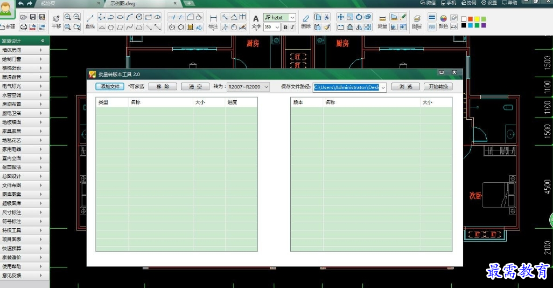This screenshot has width=553, height=288.
Task: Click the 移除 button
Action: (x=163, y=87)
